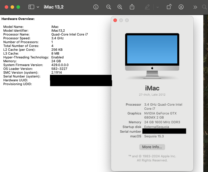Select the Highlight pen tool

click(147, 7)
